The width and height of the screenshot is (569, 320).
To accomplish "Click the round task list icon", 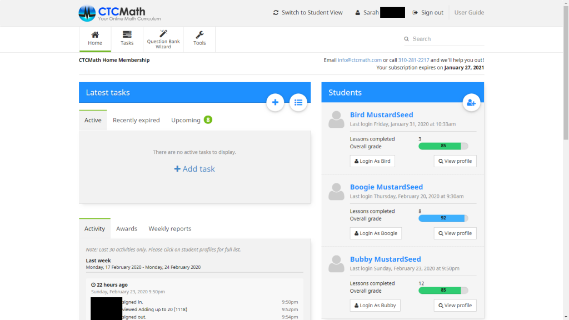I will point(298,102).
